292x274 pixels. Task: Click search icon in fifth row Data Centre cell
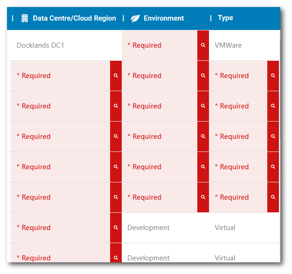pos(116,167)
